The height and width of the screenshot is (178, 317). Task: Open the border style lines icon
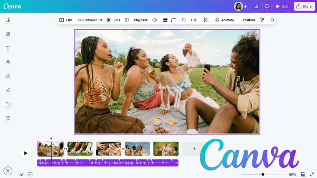pyautogui.click(x=165, y=20)
